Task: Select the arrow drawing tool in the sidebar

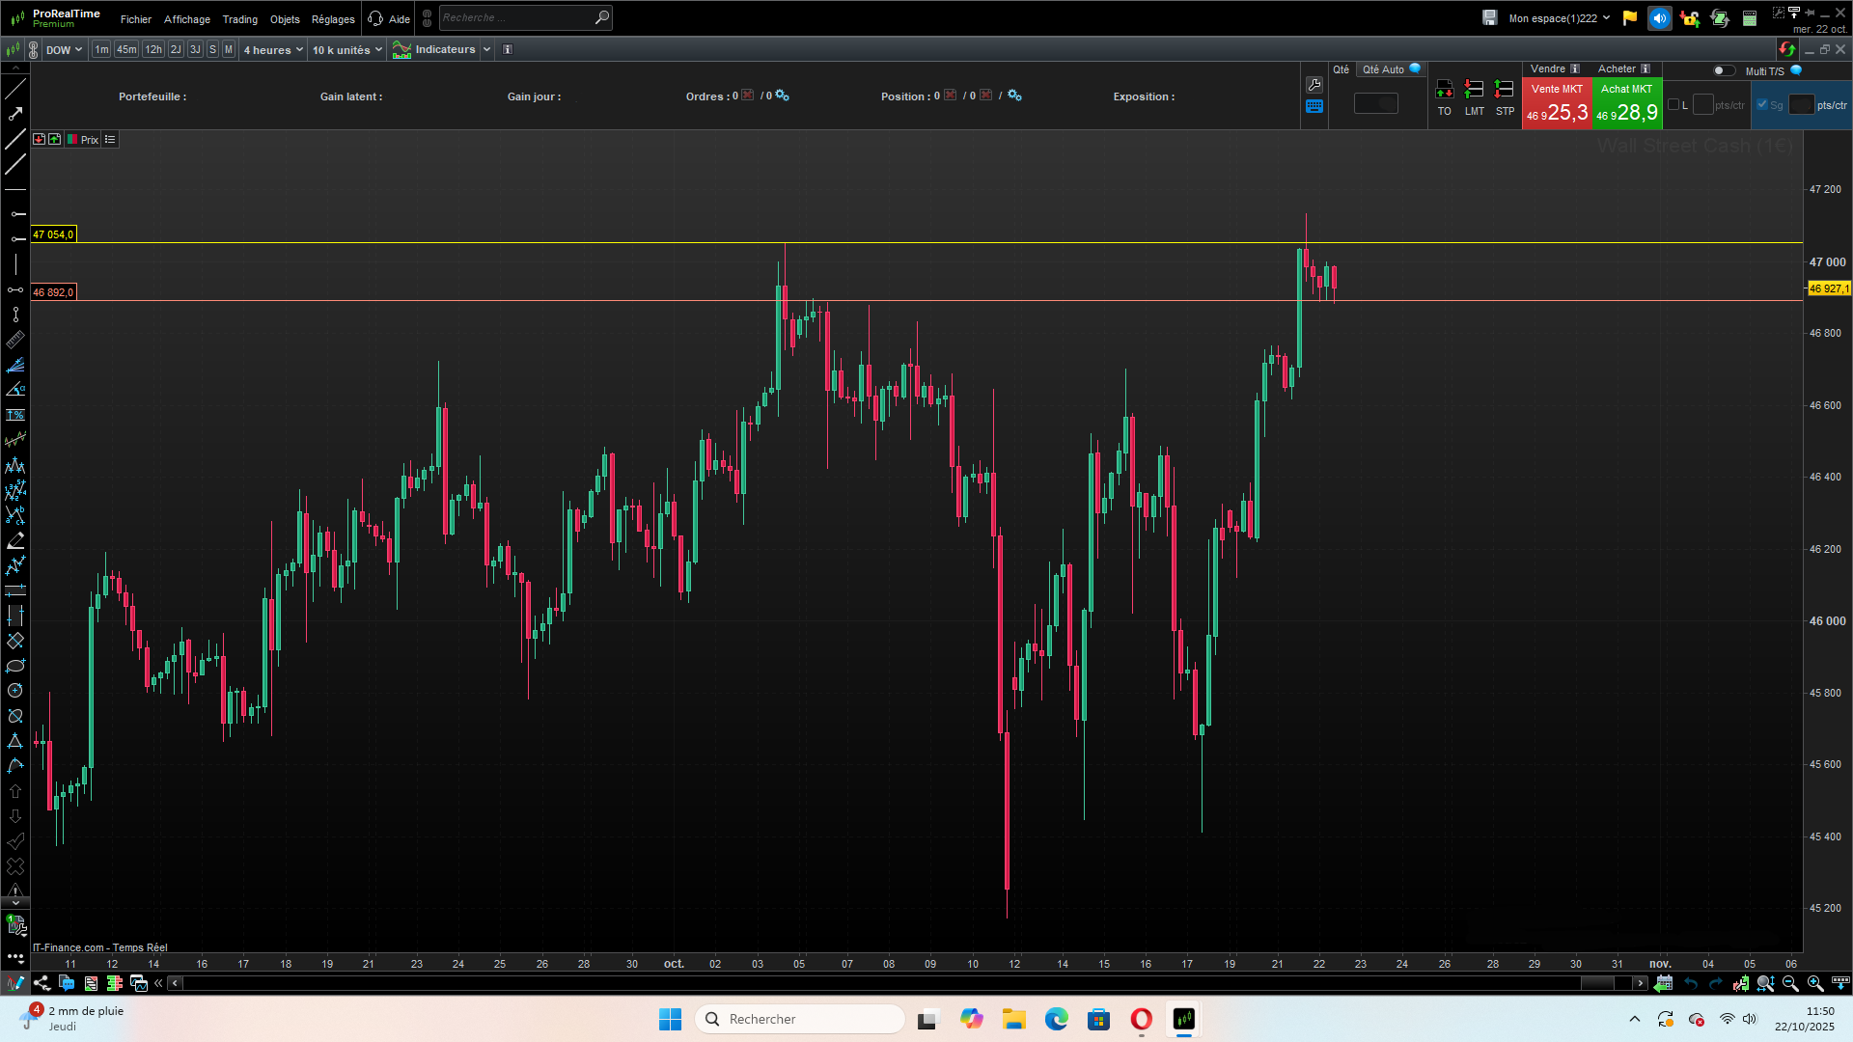Action: 15,114
